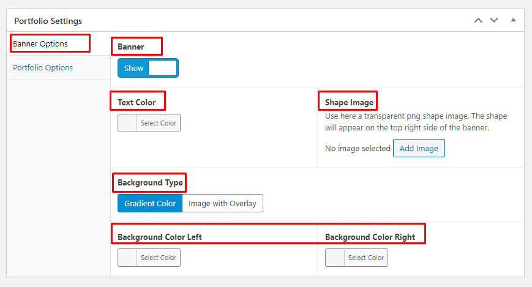Move the Portfolio Settings panel down
The height and width of the screenshot is (287, 532).
[494, 20]
